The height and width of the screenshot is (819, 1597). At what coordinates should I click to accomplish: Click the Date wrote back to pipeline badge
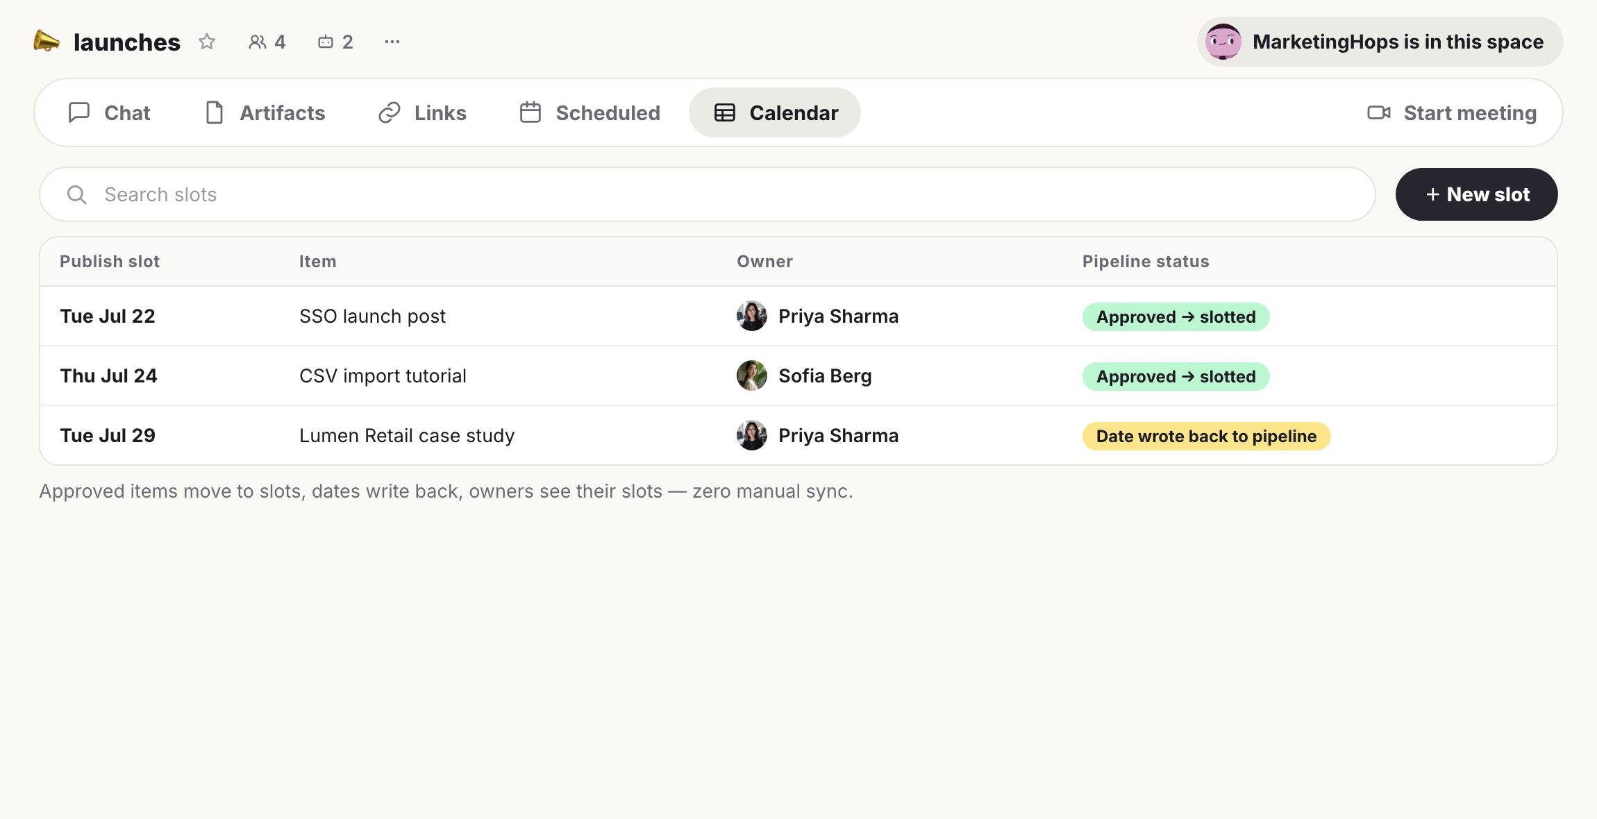(x=1207, y=437)
